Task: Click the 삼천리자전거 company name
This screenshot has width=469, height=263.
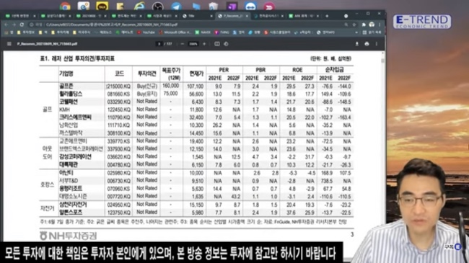Action: pyautogui.click(x=73, y=205)
